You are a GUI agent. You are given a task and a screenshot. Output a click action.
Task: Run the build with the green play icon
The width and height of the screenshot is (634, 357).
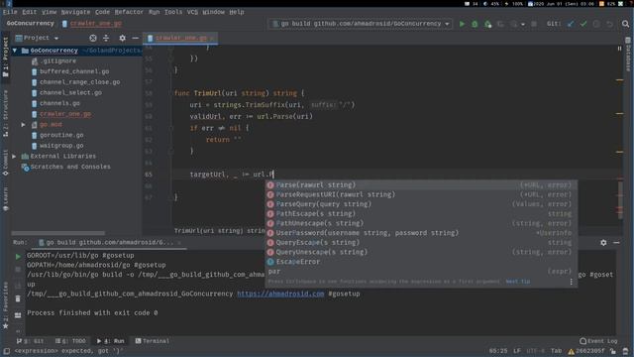[x=462, y=24]
